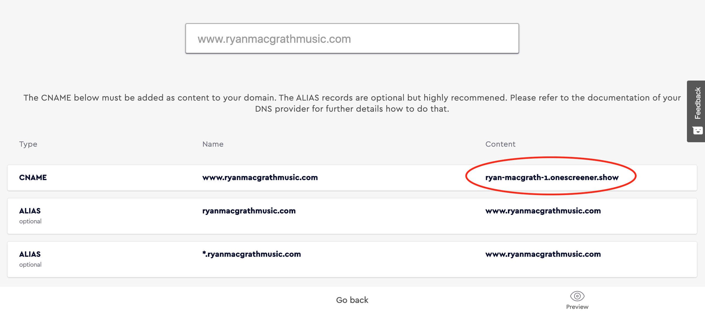
Task: Open the Feedback side tab
Action: (696, 111)
